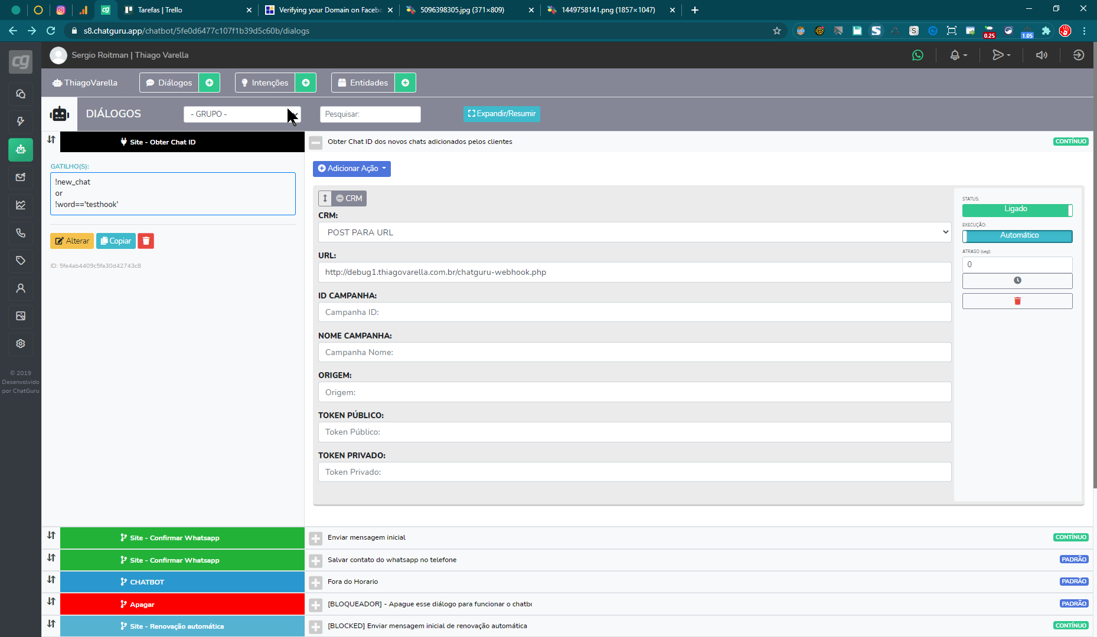Screen dimensions: 1097x637
Task: Switch to Tarefas | Trello browser tab
Action: point(188,10)
